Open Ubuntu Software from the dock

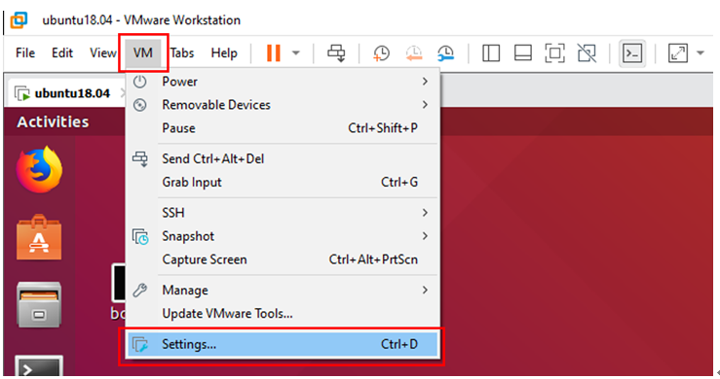point(39,237)
